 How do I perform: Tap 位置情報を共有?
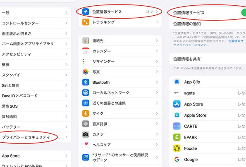click(x=208, y=59)
